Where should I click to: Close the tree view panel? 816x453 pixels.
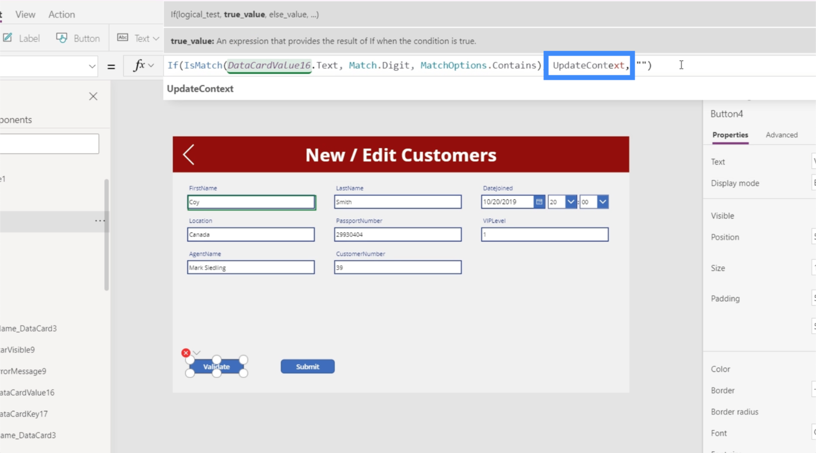pyautogui.click(x=93, y=97)
